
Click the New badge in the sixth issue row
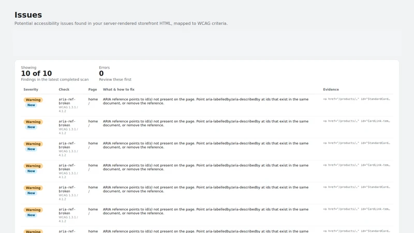point(31,215)
